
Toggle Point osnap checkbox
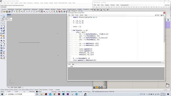[x=10, y=90]
